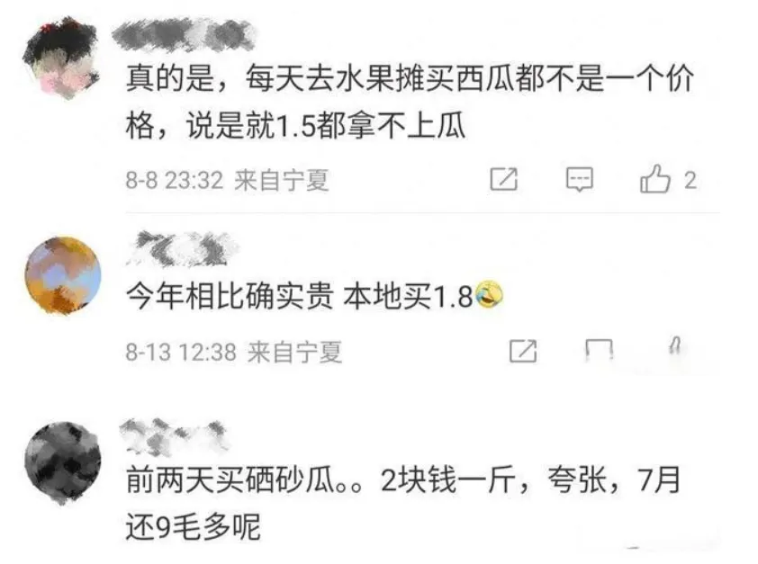
Task: Share the first comment about watermelon prices
Action: tap(504, 179)
